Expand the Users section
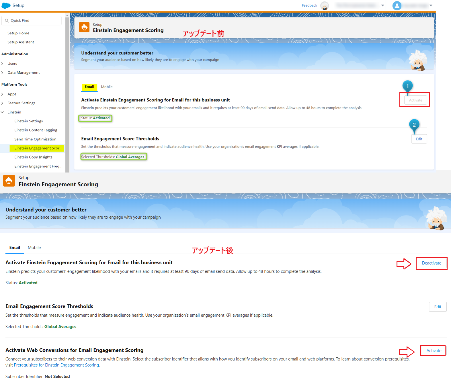The width and height of the screenshot is (451, 386). [x=2, y=64]
